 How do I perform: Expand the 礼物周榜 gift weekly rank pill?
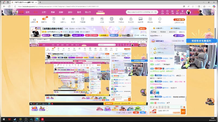click(x=57, y=36)
